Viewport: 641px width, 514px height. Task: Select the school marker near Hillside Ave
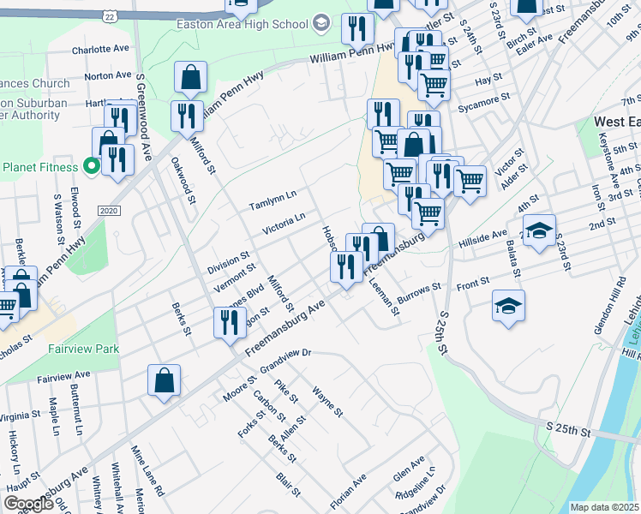(x=540, y=233)
